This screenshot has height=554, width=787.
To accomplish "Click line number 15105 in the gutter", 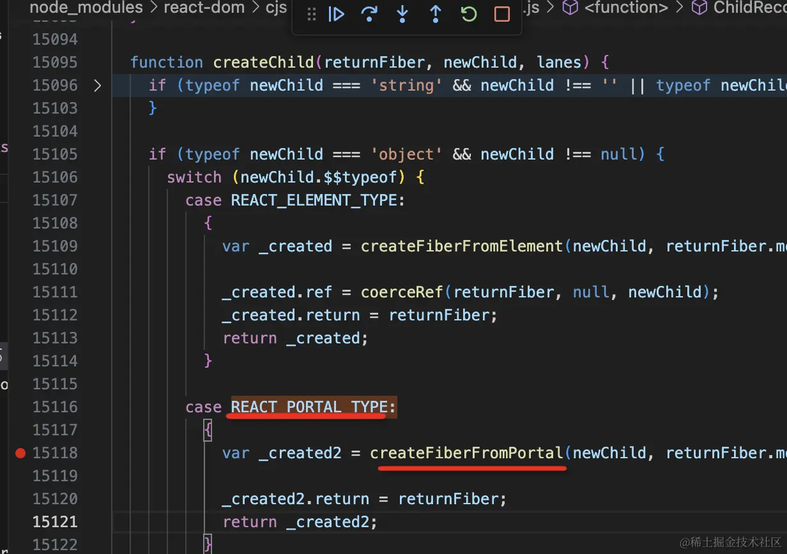I will 54,154.
